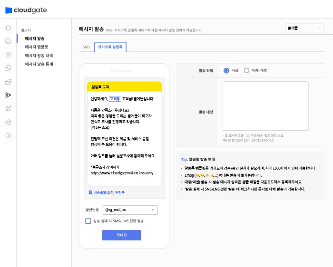The image size is (333, 267).
Task: Click the 배송출발(조회) 알림톡 template link
Action: [x=109, y=192]
